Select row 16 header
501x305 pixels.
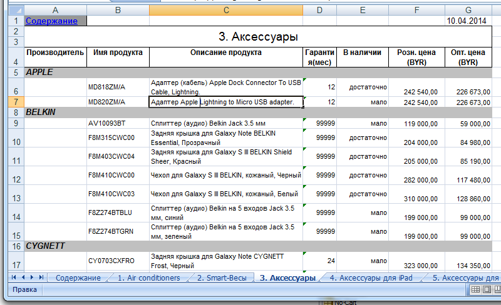[x=16, y=246]
